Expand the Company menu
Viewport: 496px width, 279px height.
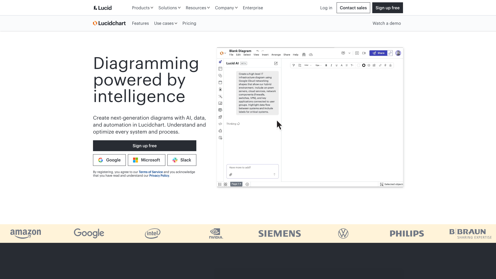click(226, 8)
